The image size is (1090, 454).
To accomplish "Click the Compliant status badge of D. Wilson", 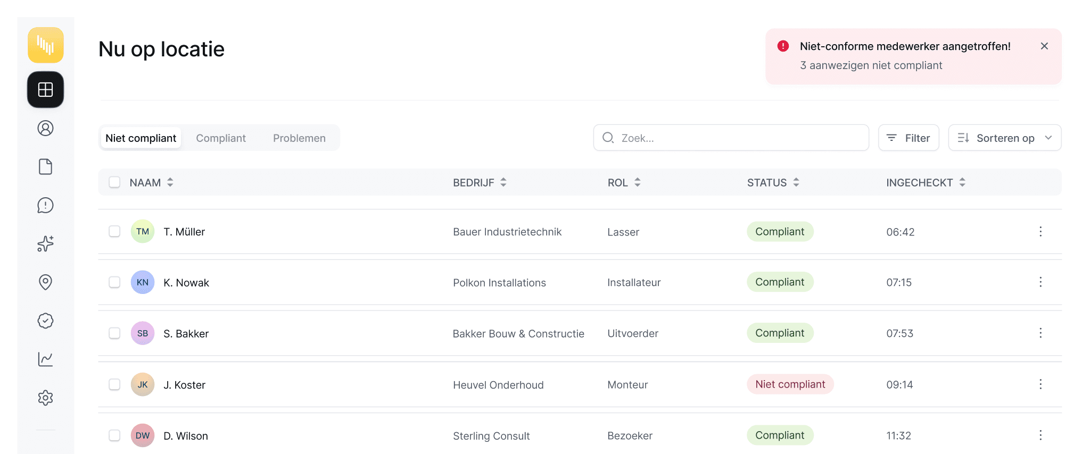I will tap(780, 435).
